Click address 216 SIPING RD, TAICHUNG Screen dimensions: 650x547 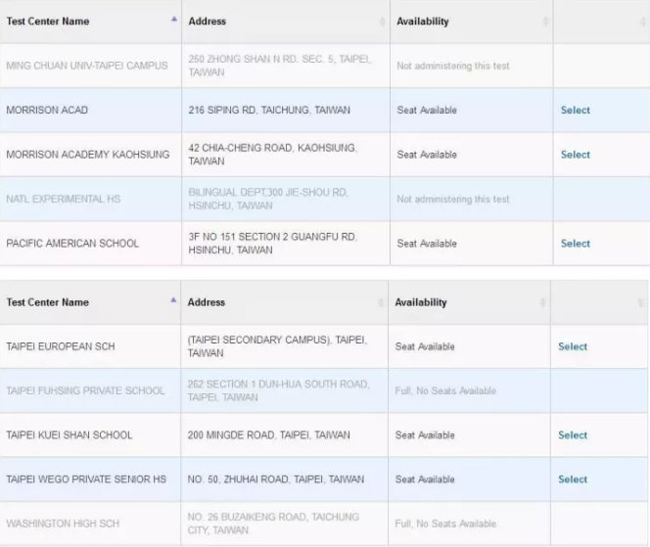269,111
